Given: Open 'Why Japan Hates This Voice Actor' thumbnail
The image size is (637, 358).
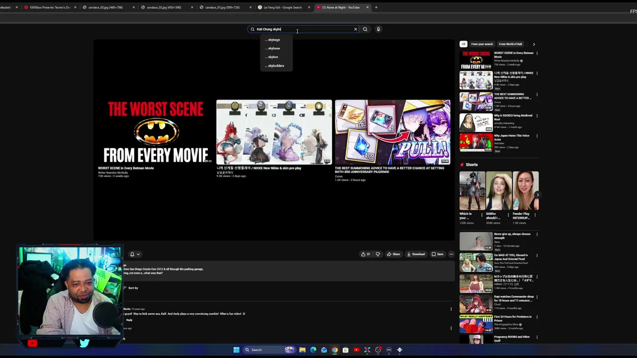Looking at the screenshot, I should click(x=476, y=142).
